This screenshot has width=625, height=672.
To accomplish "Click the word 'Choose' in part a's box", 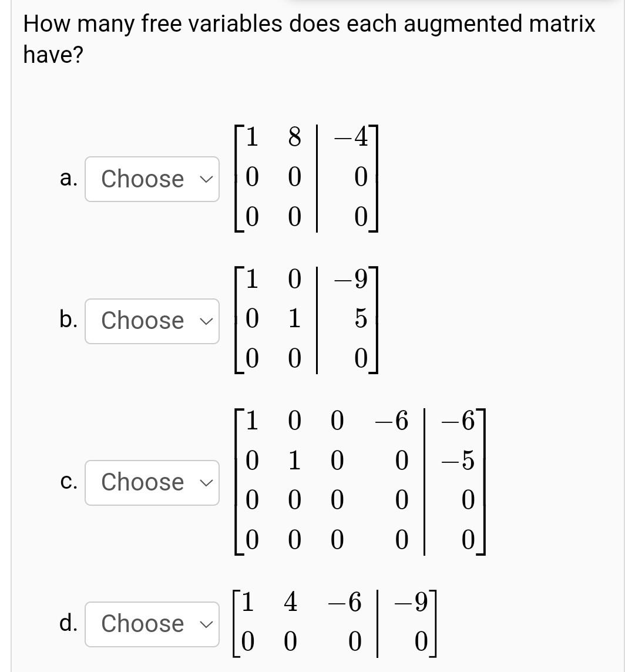I will [x=142, y=179].
